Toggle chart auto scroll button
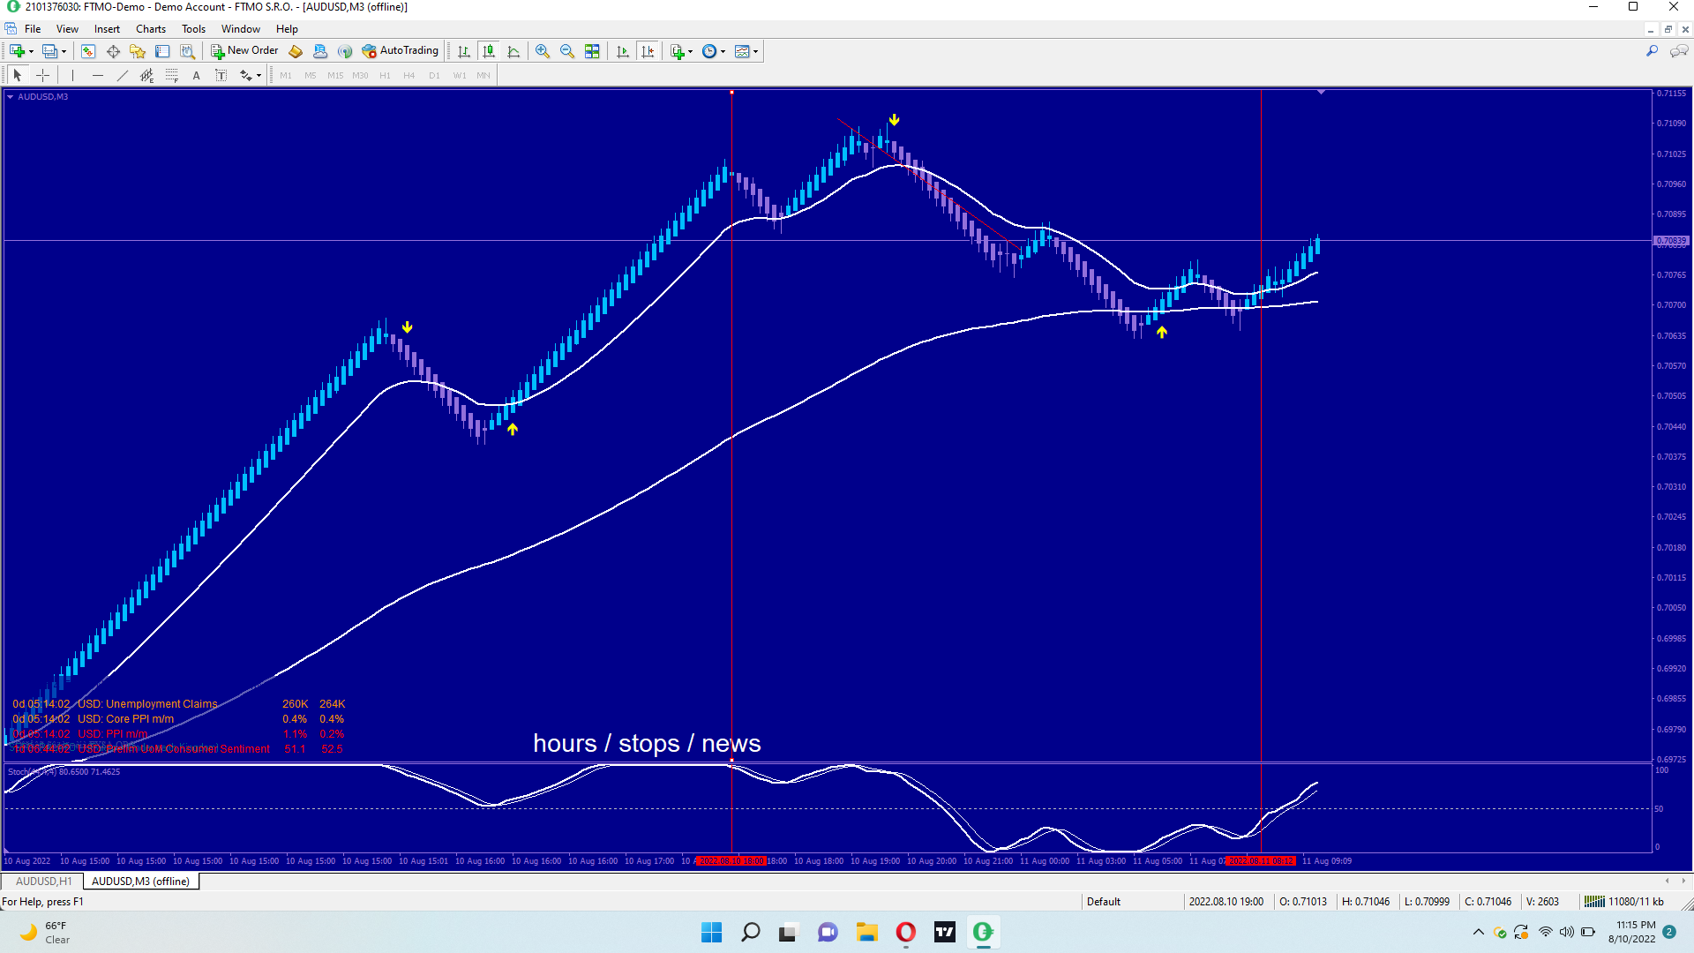The height and width of the screenshot is (953, 1694). 623,51
